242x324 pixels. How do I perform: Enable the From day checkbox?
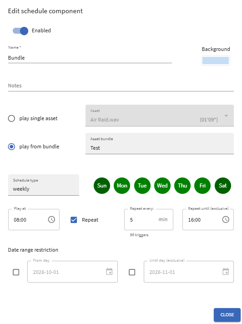tap(16, 272)
